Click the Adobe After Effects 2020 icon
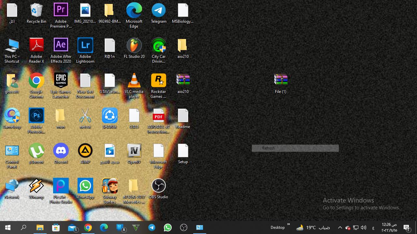This screenshot has width=417, height=234. tap(61, 46)
